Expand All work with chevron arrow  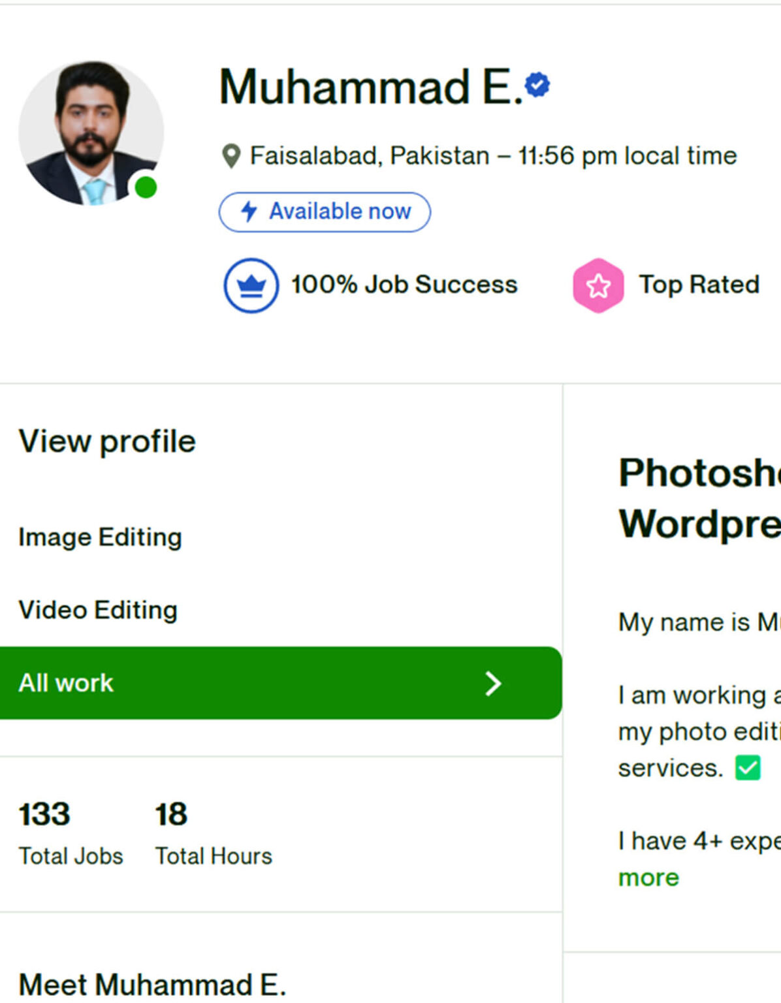coord(493,684)
